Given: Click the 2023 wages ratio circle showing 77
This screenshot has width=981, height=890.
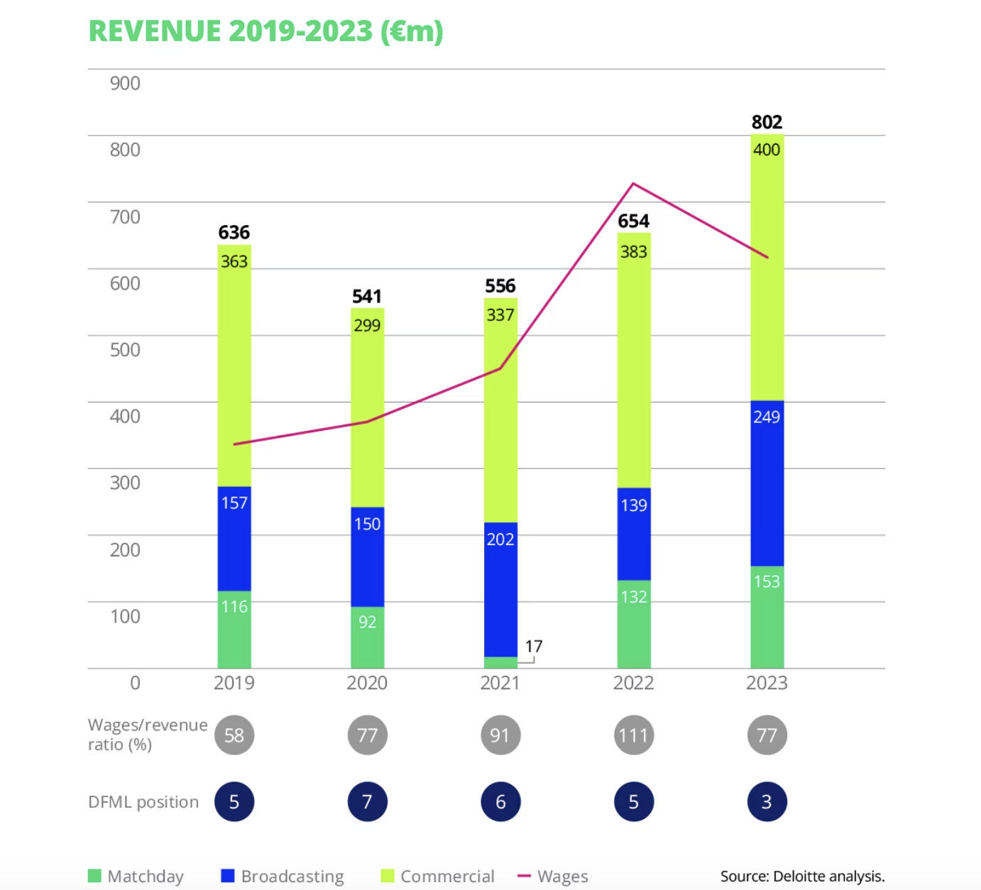Looking at the screenshot, I should 767,735.
